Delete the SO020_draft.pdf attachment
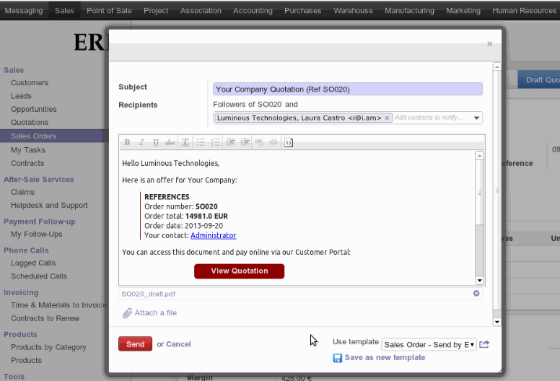 (x=476, y=293)
